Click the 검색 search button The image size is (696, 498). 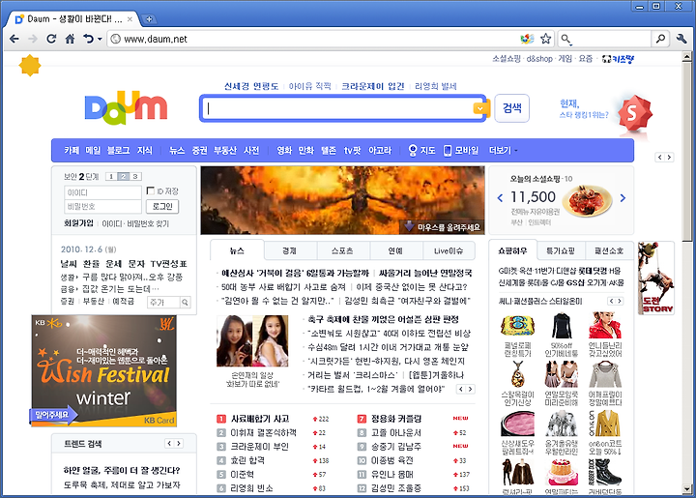(511, 108)
